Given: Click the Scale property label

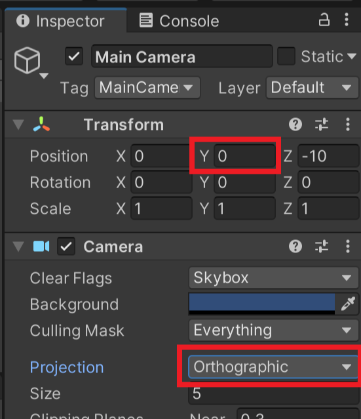Looking at the screenshot, I should click(50, 209).
